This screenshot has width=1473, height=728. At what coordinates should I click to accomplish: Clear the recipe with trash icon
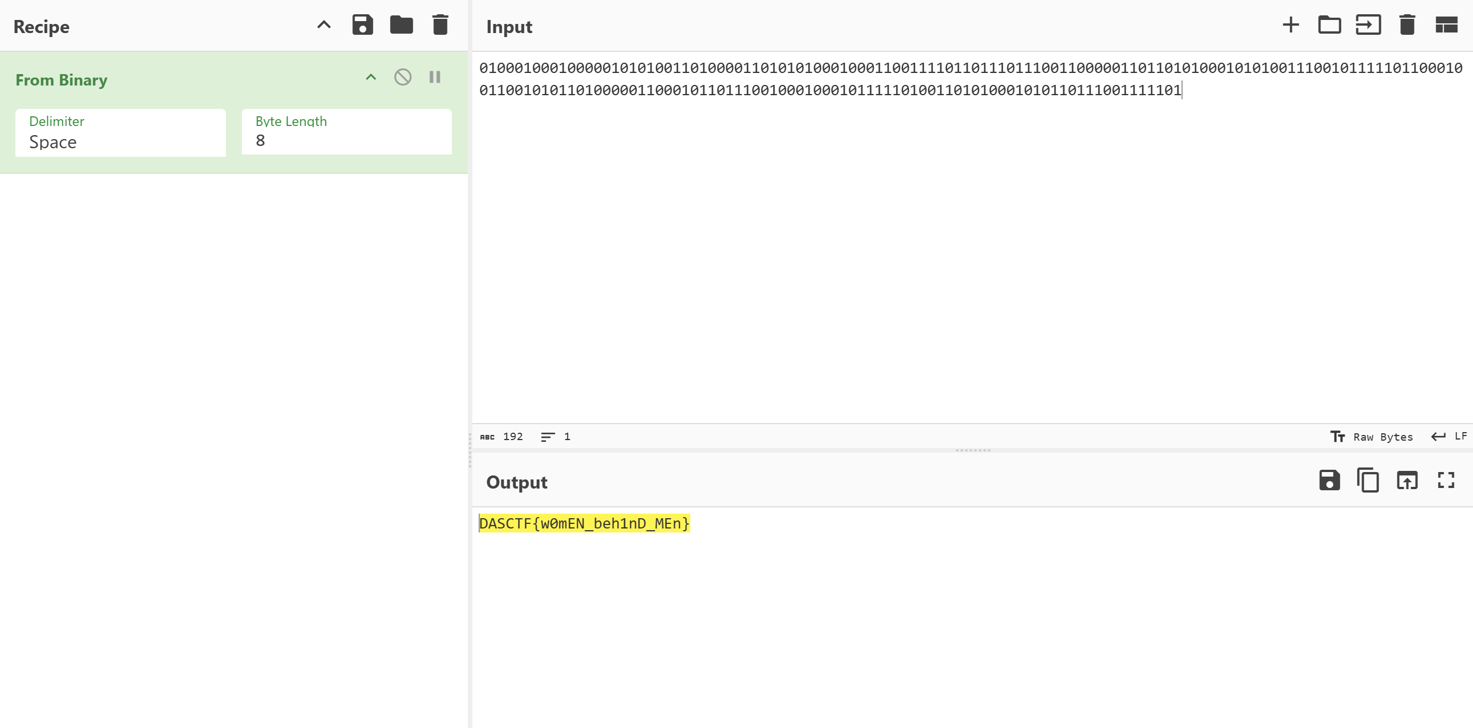pos(440,25)
